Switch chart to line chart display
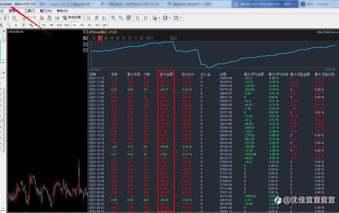Image resolution: width=339 pixels, height=213 pixels. pos(104,18)
